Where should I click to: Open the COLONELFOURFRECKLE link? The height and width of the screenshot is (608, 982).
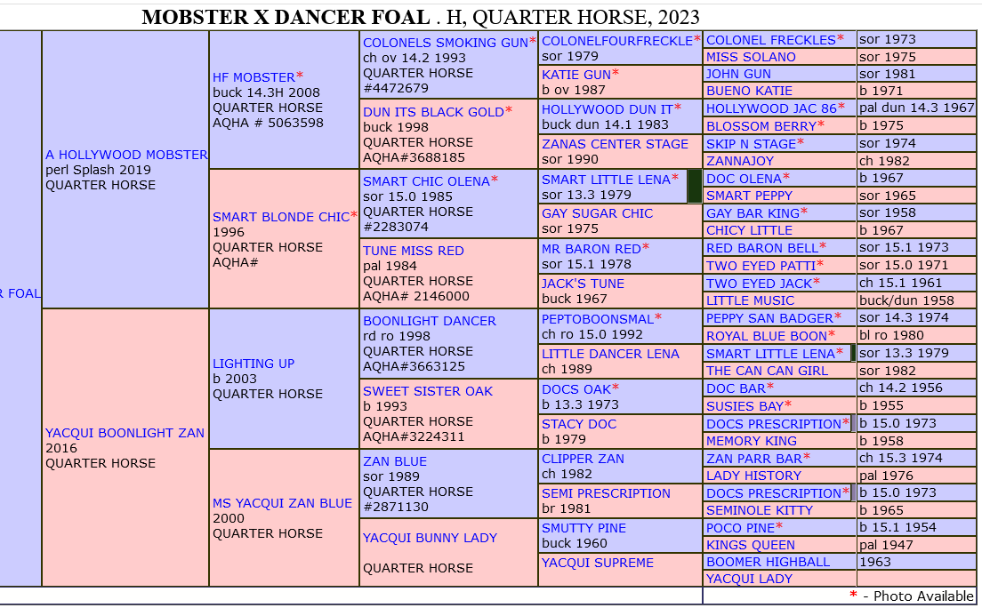point(617,41)
